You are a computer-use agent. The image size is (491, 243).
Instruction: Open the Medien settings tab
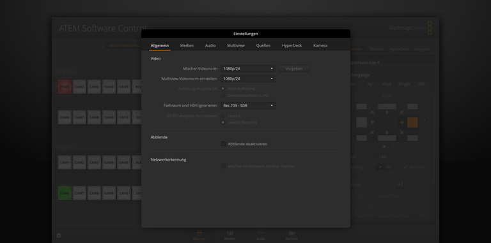[x=187, y=45]
